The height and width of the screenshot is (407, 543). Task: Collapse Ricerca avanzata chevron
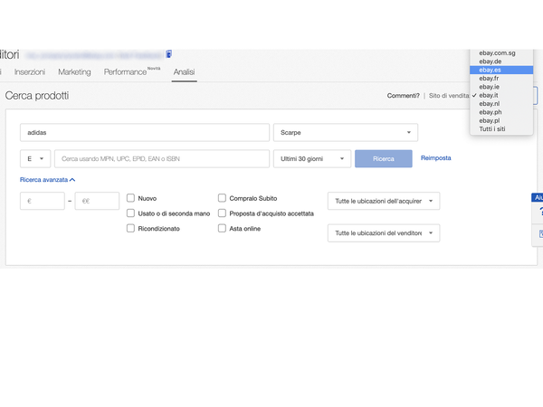click(72, 180)
